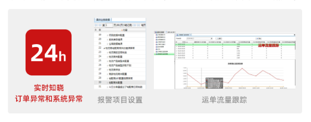311x122 pixels.
Task: Click the search button next to date dropdown
Action: [x=219, y=38]
